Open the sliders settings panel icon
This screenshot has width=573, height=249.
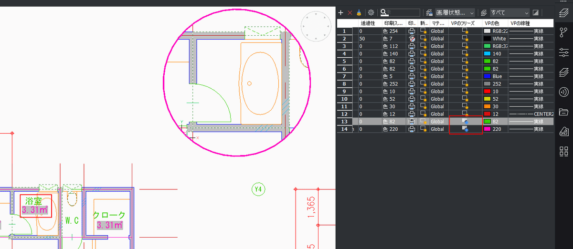pyautogui.click(x=563, y=52)
